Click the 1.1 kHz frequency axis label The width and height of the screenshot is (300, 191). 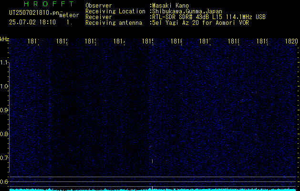click(4, 63)
